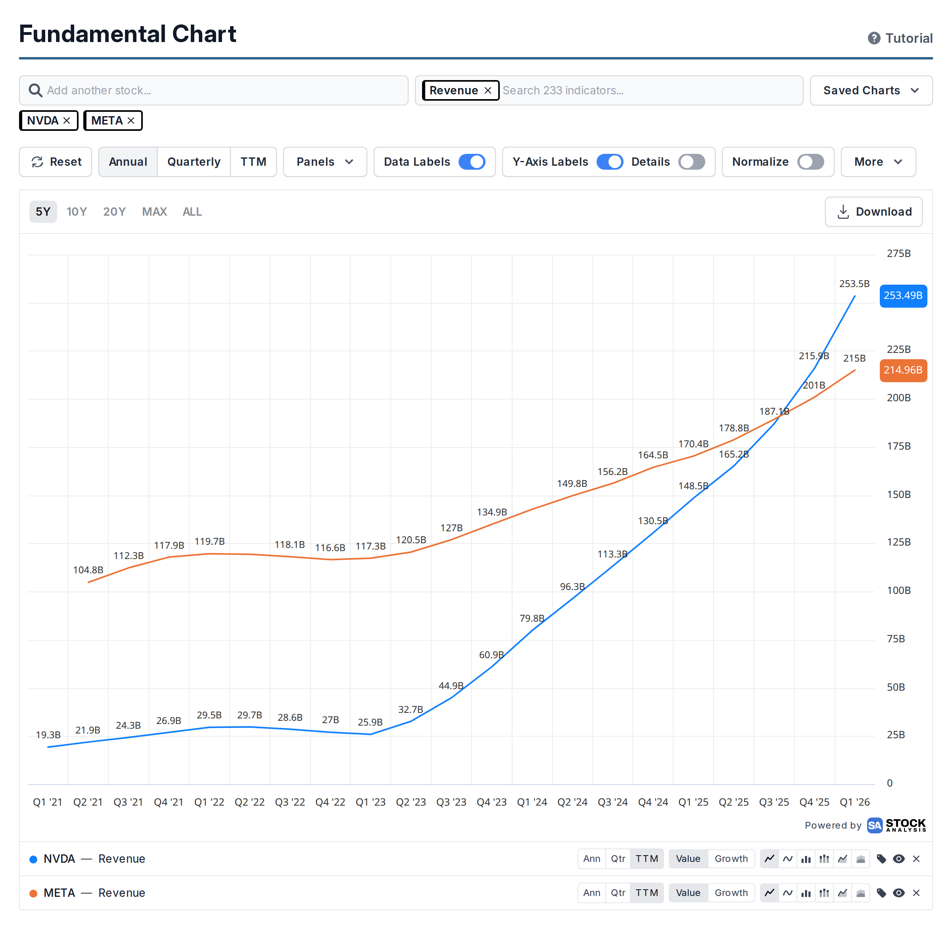Select smooth curve chart for NVDA Revenue
The height and width of the screenshot is (942, 952).
(787, 859)
